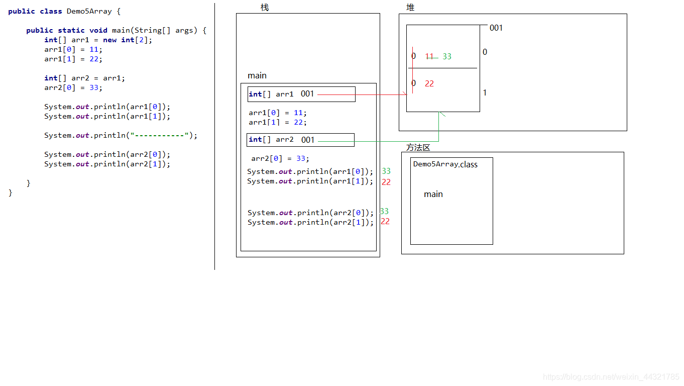Click the "main" label above the stack frame
The width and height of the screenshot is (684, 386).
coord(257,75)
